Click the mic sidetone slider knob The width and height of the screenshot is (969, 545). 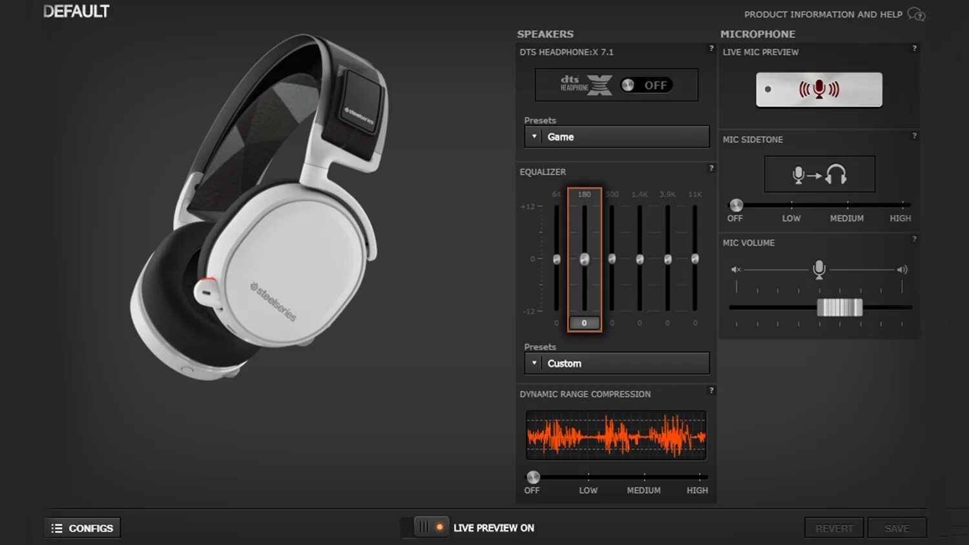(736, 205)
